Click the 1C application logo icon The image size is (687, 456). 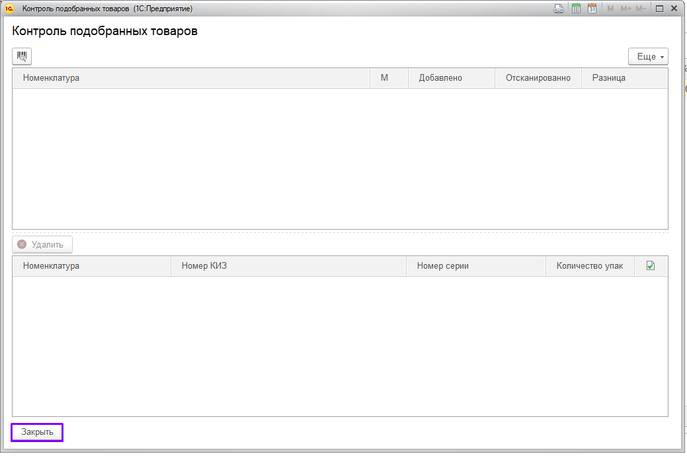(x=9, y=9)
